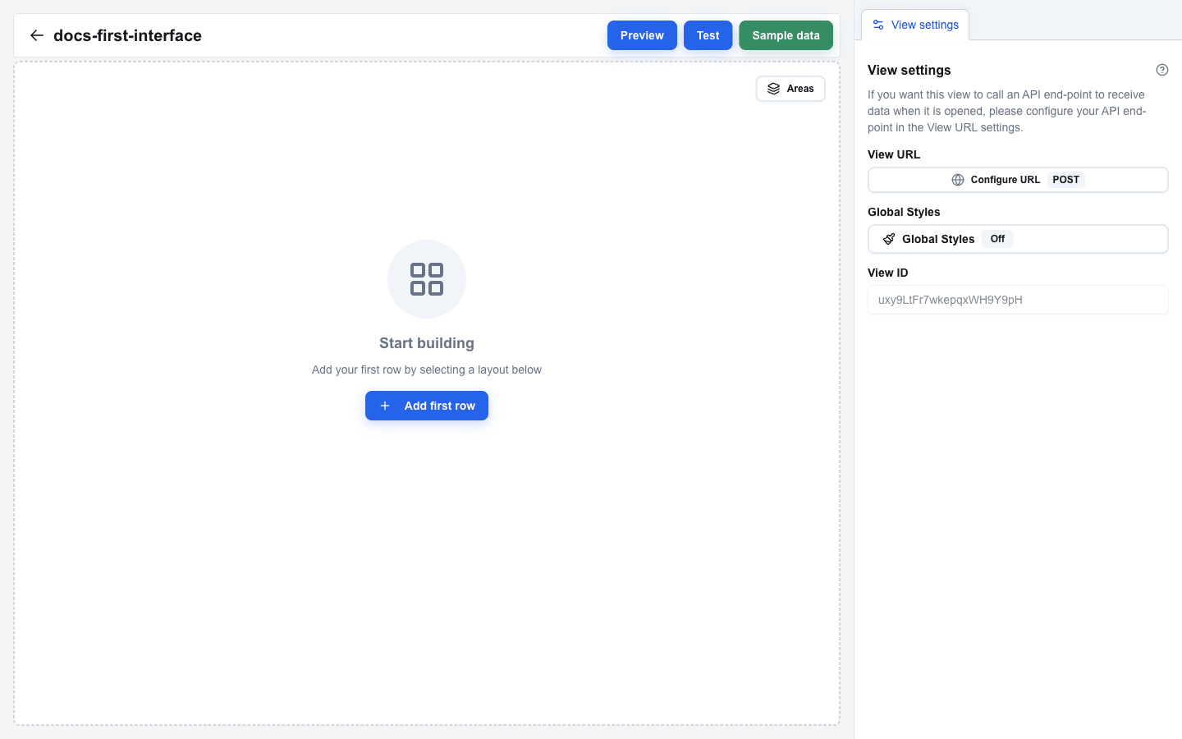The image size is (1182, 739).
Task: Open the Areas layers button
Action: [790, 89]
